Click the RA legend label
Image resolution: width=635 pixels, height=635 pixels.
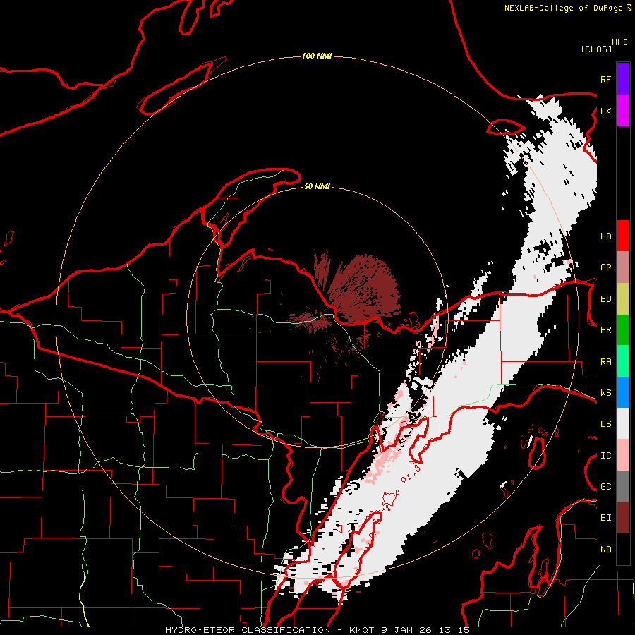[x=605, y=362]
